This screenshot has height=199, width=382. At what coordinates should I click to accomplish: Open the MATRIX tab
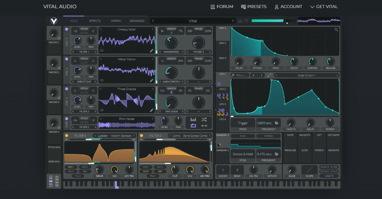(x=116, y=21)
